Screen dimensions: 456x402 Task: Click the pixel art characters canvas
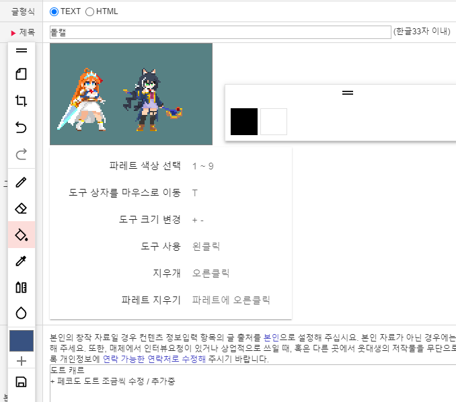(x=131, y=94)
